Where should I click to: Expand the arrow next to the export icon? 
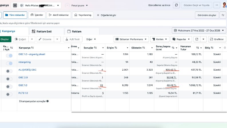tap(203, 39)
